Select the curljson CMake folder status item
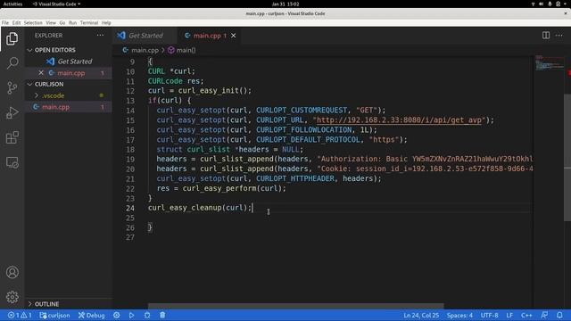The width and height of the screenshot is (571, 321). tap(54, 315)
